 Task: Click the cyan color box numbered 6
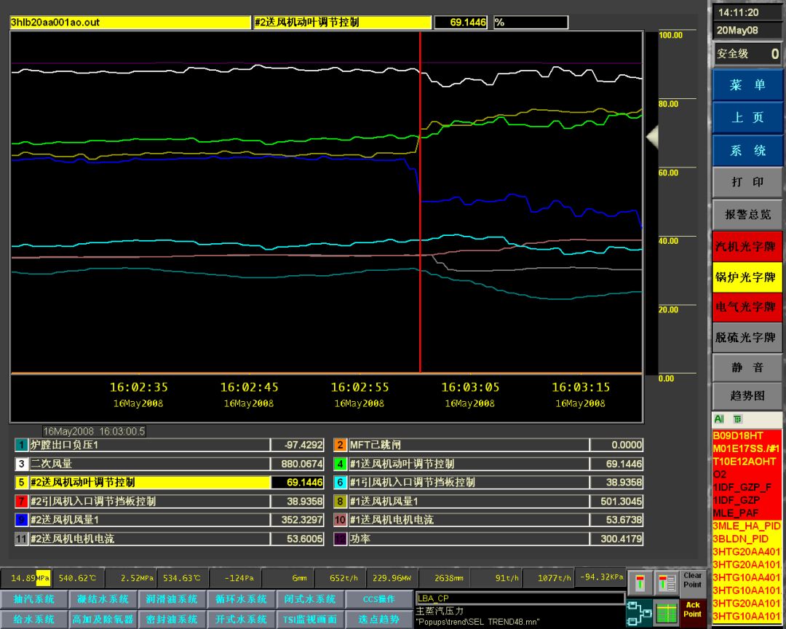(340, 483)
